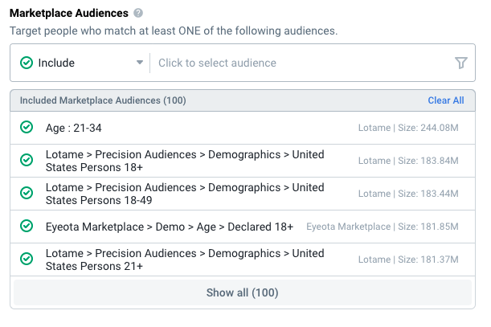Screen dimensions: 491x327
Task: Click the Lotame size 244.08M label
Action: coord(408,128)
